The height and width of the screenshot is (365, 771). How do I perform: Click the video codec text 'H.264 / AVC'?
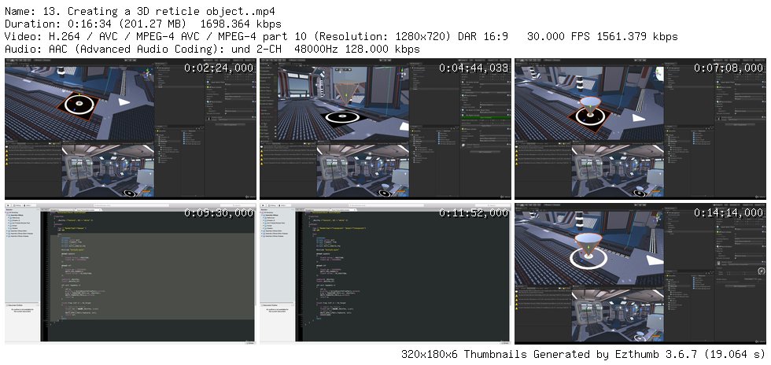pyautogui.click(x=83, y=36)
